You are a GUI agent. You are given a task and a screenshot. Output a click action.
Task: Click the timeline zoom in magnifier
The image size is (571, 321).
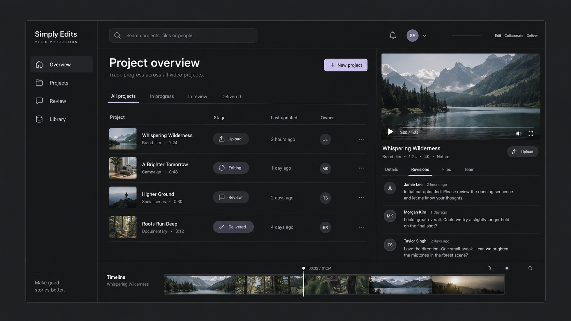tap(530, 268)
